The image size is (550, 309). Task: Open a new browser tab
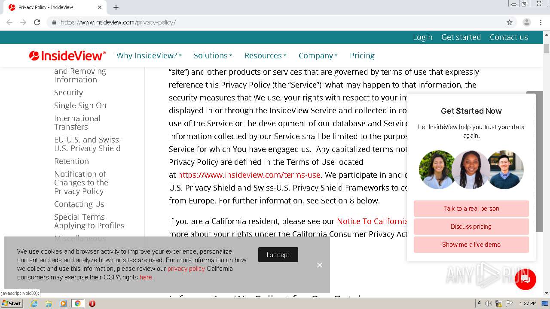coord(116,7)
